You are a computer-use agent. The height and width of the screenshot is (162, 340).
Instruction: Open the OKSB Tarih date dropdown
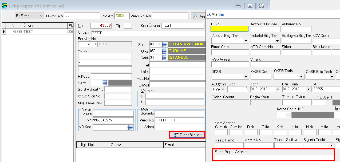301,77
